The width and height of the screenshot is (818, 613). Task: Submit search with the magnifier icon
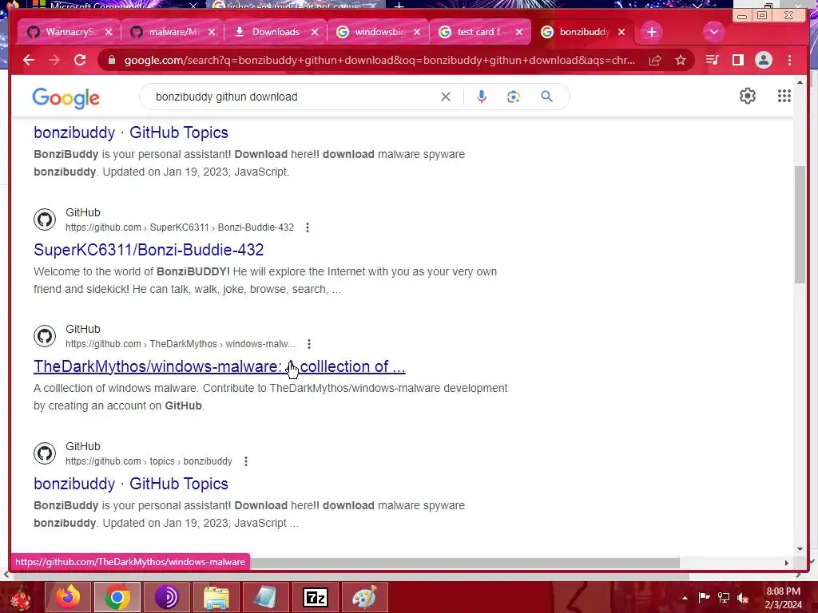pyautogui.click(x=546, y=97)
